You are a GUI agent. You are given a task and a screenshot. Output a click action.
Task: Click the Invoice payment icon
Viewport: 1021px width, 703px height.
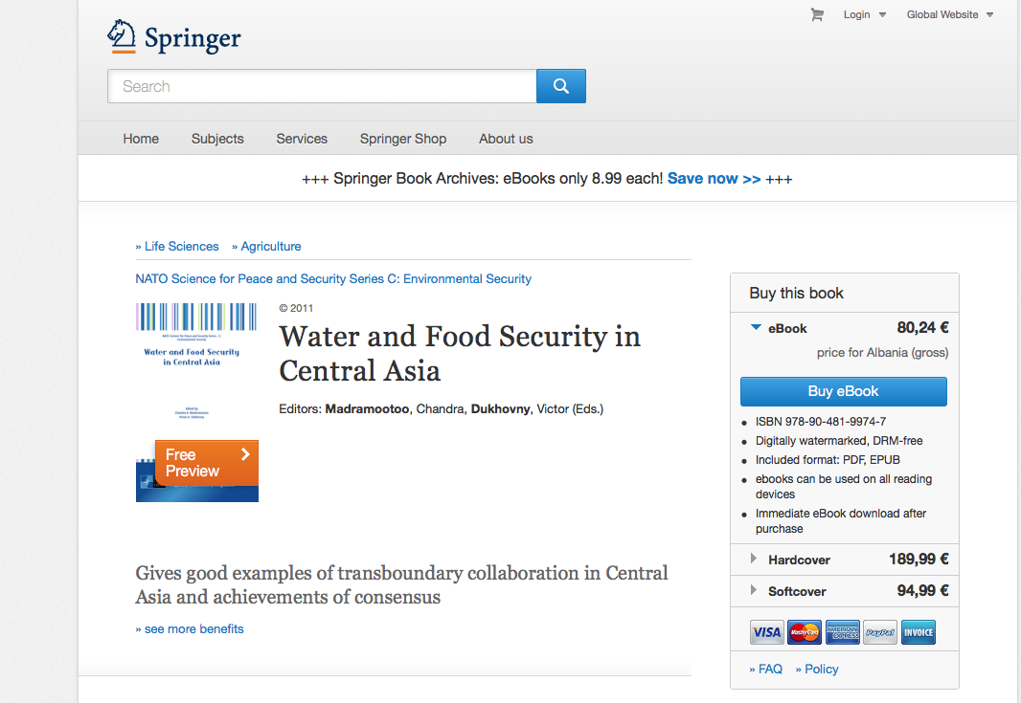pos(918,632)
